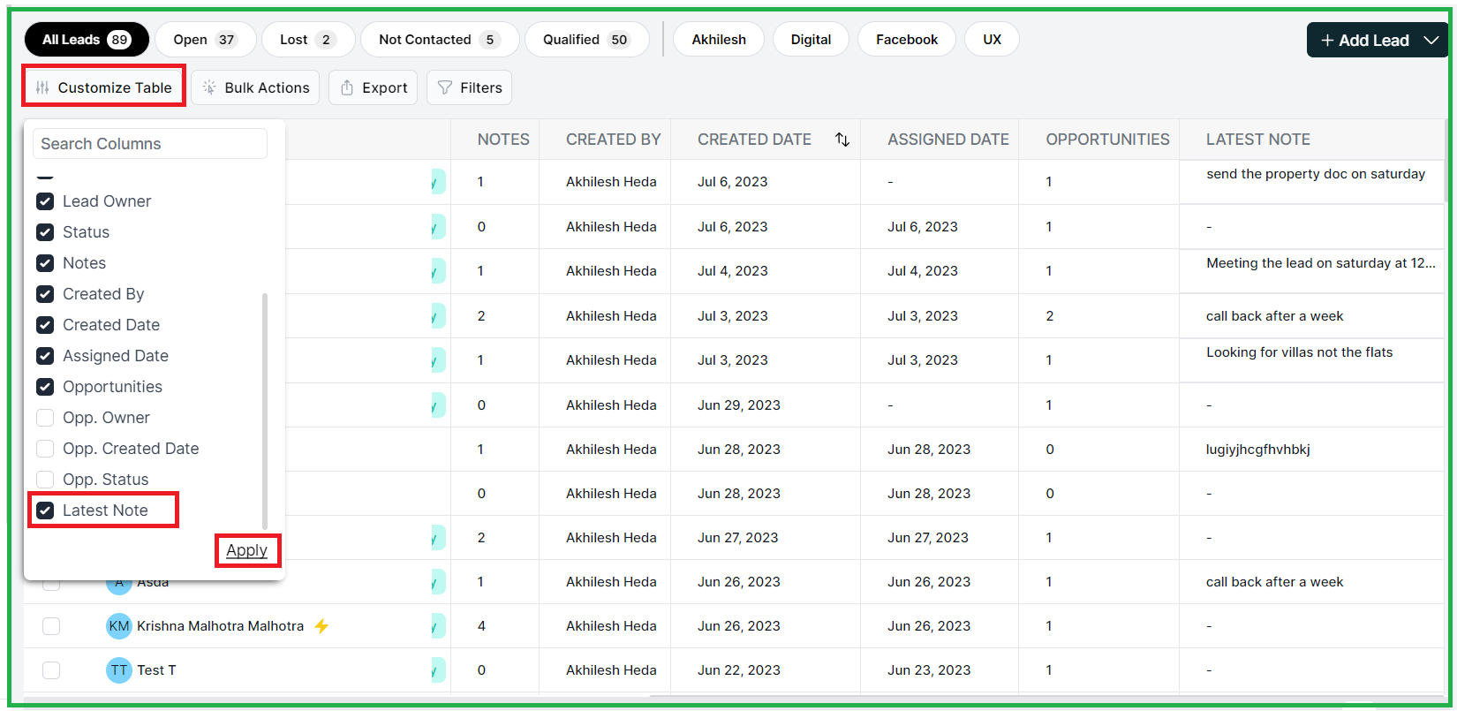Screen dimensions: 1457x711
Task: Uncheck the Assigned Date column checkbox
Action: click(x=45, y=356)
